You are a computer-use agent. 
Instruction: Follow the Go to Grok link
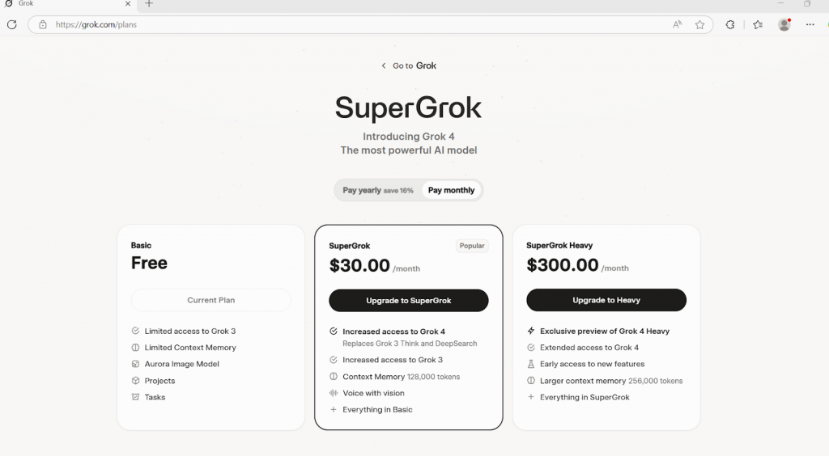[x=414, y=65]
